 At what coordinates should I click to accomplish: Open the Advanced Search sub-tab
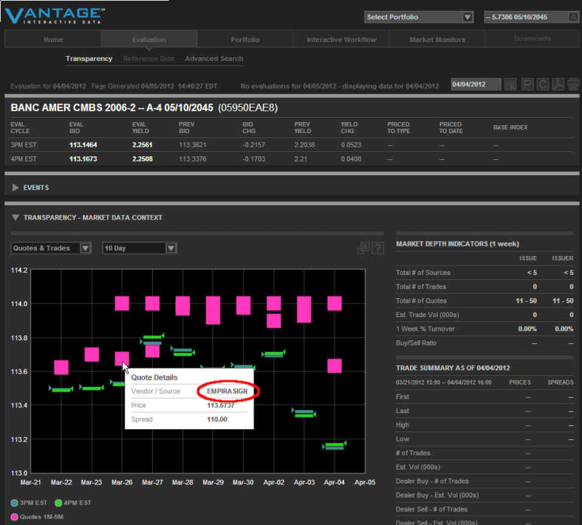pos(214,59)
